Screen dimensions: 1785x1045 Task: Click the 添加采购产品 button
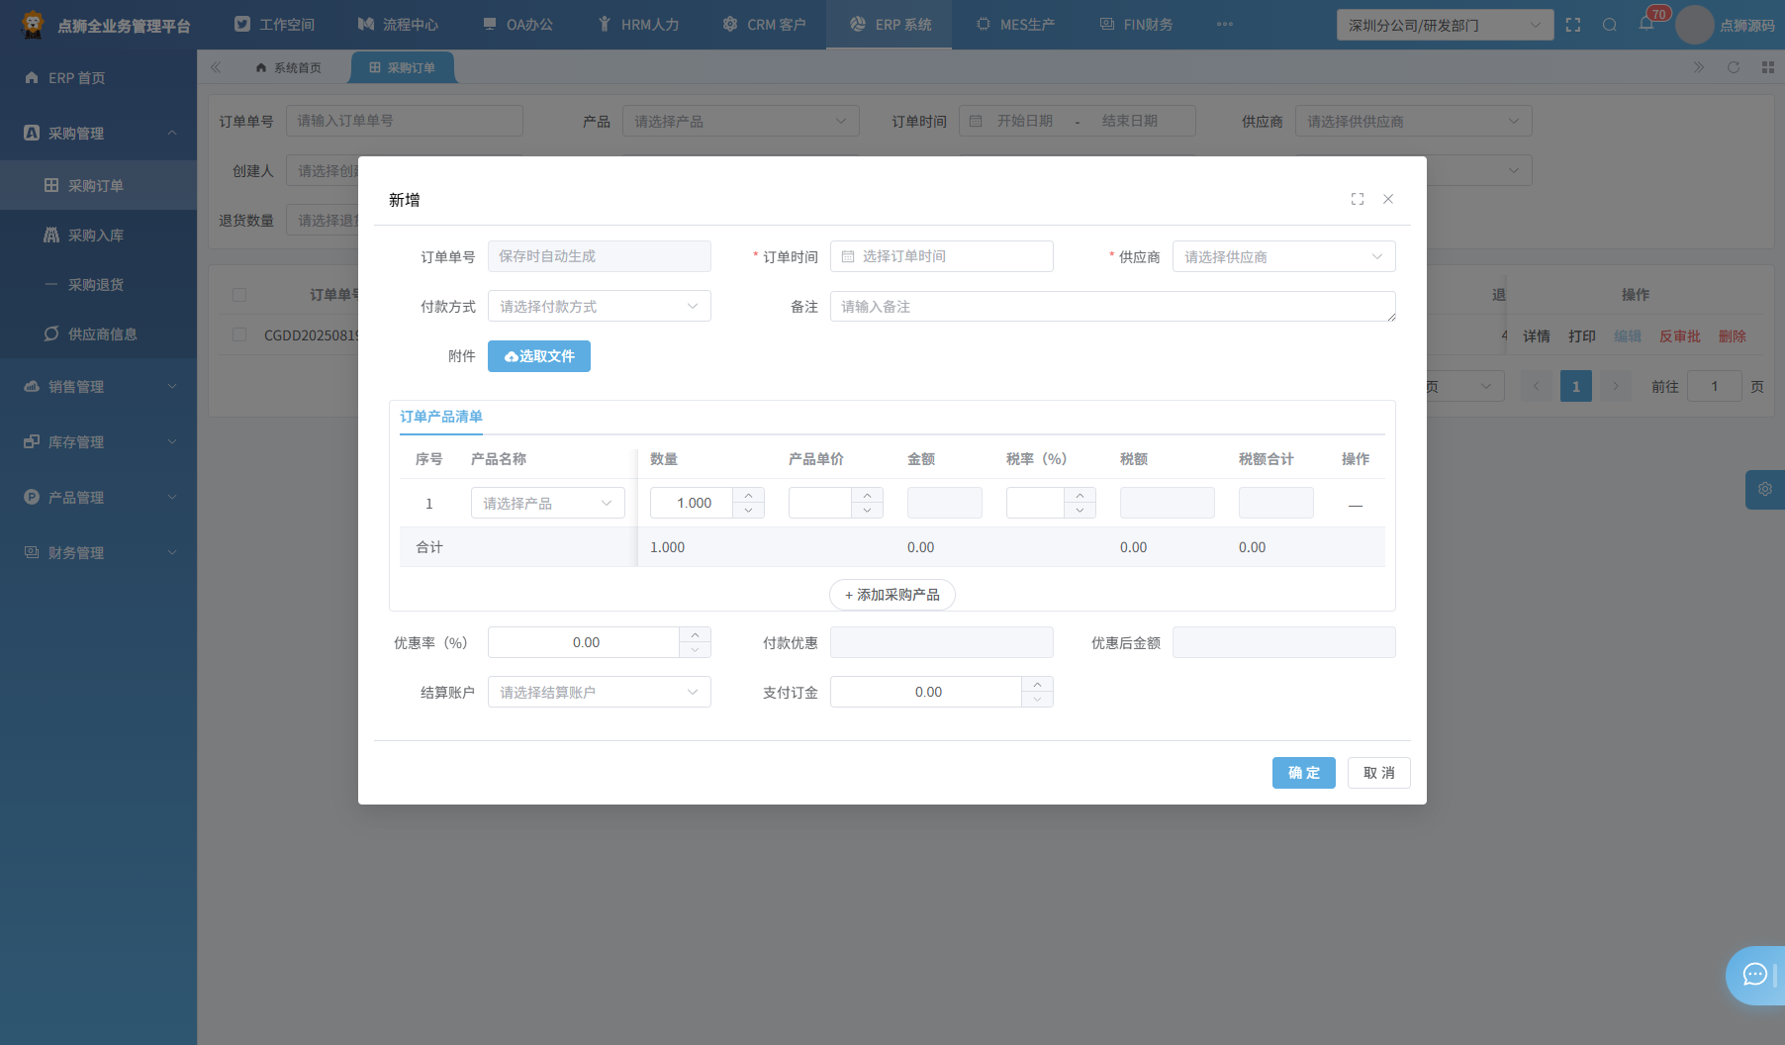pos(892,595)
